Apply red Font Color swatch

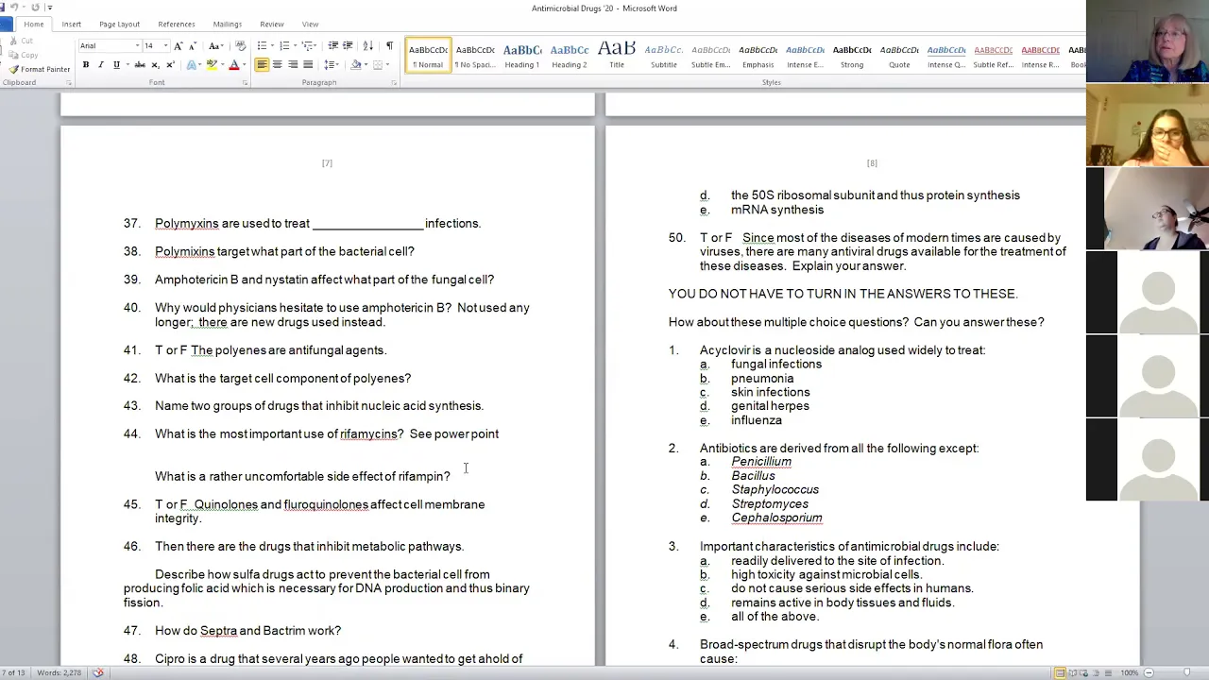point(233,64)
